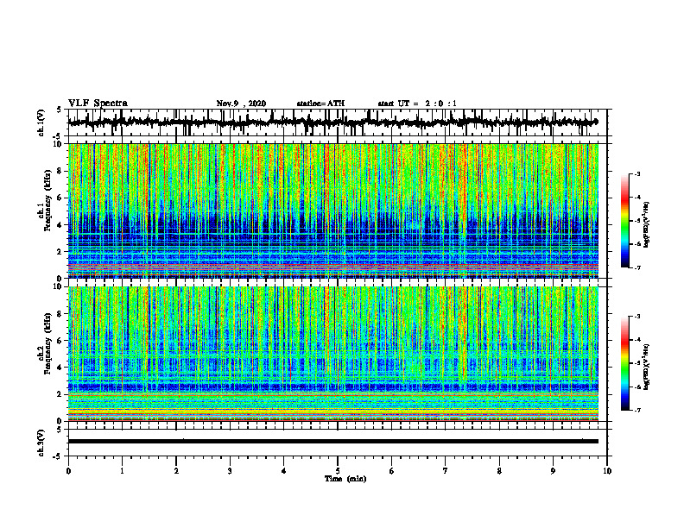
Task: Click time axis tick label "8"
Action: (499, 471)
